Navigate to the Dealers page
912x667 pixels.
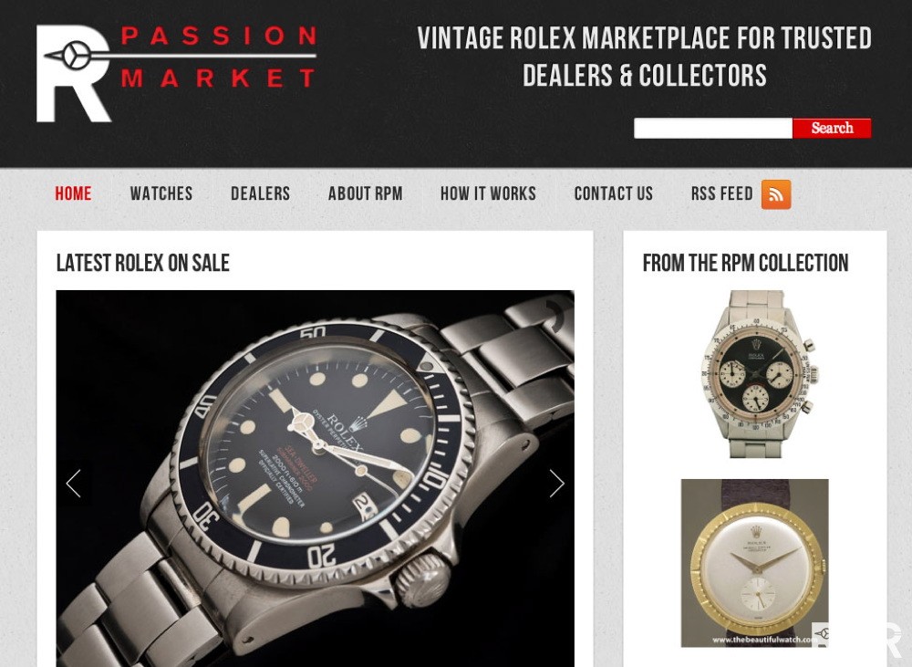260,193
